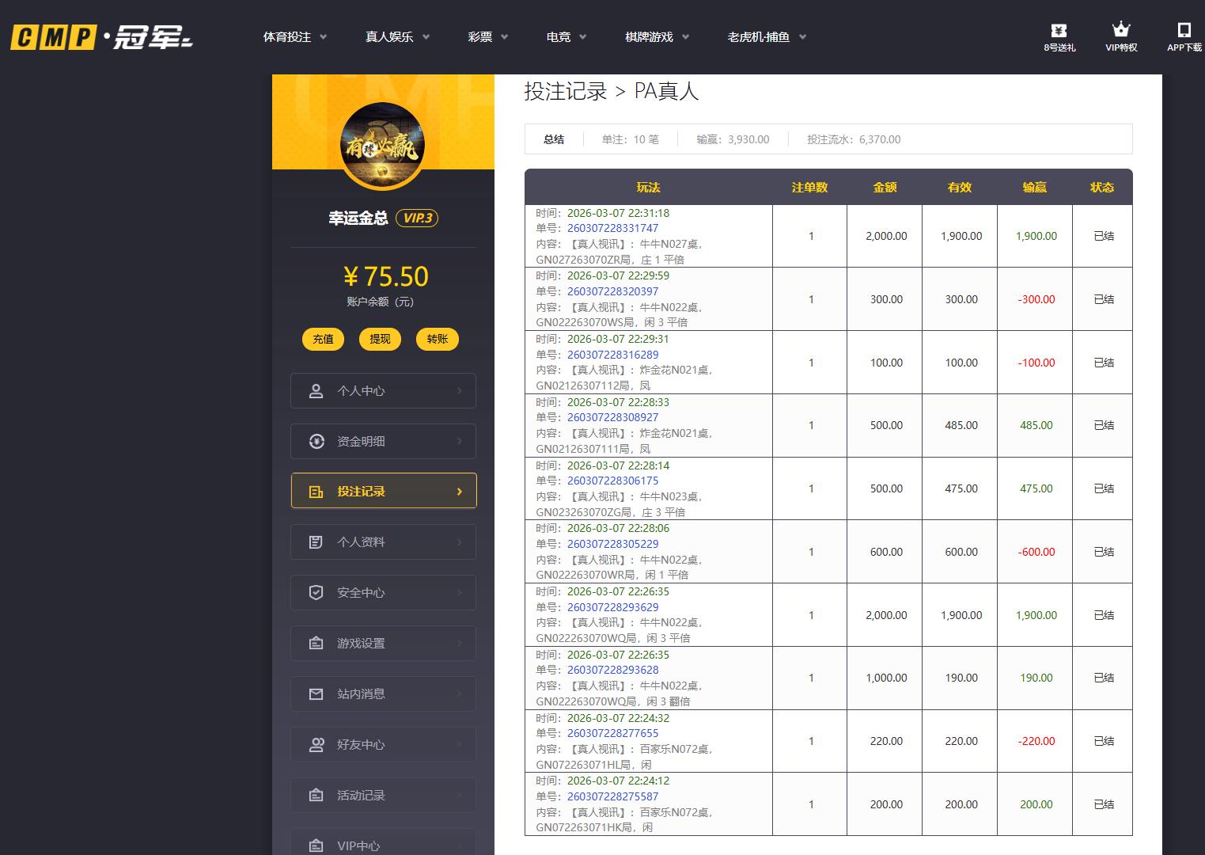Click the CMP 冠军 site logo
Image resolution: width=1205 pixels, height=855 pixels.
tap(101, 37)
